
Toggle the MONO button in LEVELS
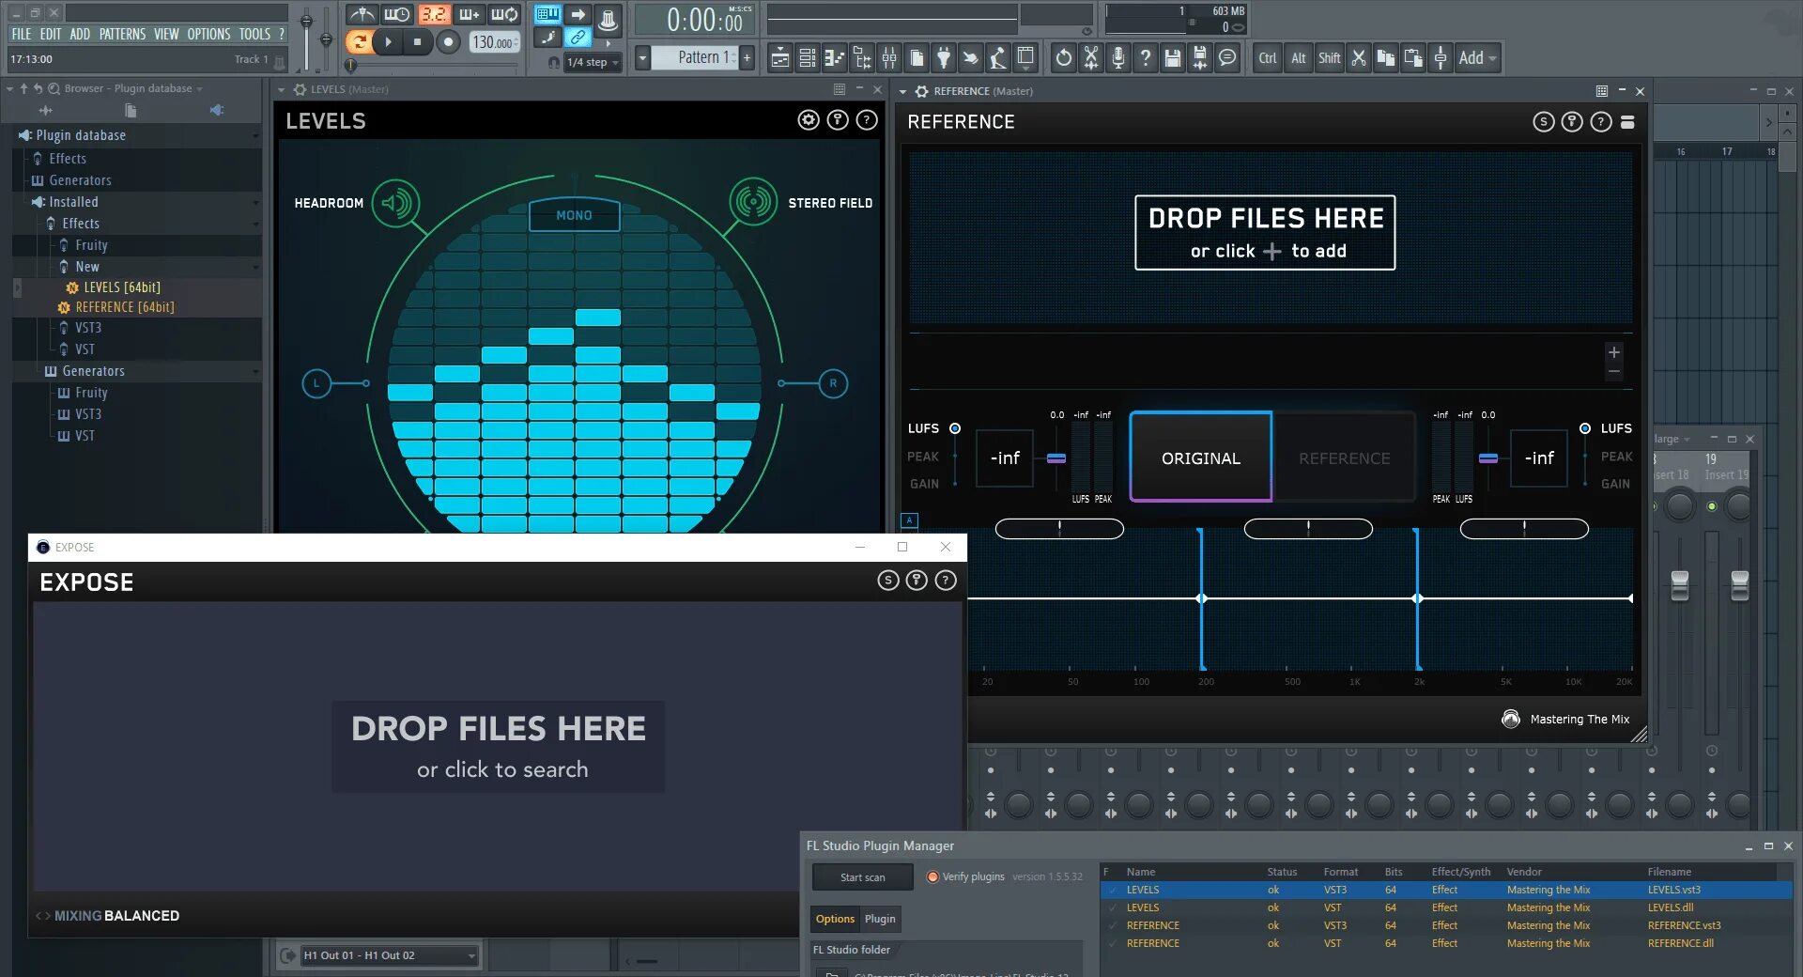574,215
